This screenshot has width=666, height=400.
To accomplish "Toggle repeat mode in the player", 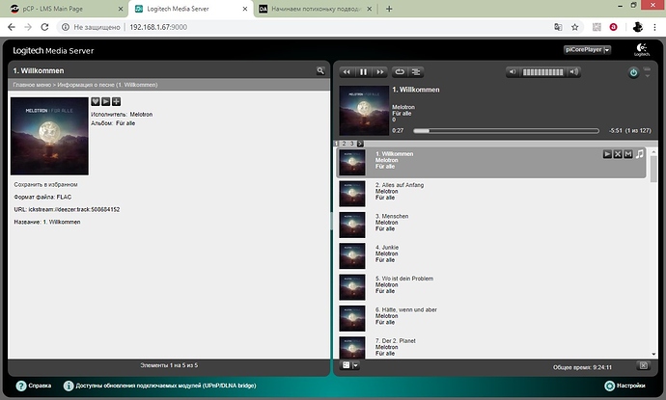I will (400, 72).
